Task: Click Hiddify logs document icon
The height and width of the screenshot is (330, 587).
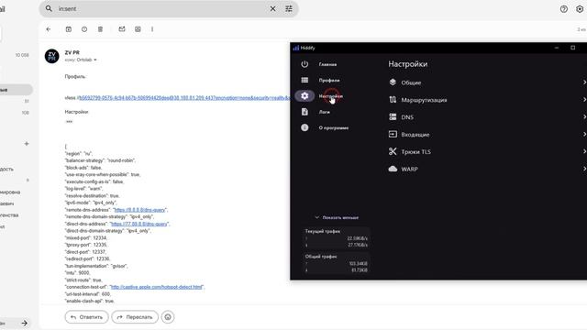Action: 305,112
